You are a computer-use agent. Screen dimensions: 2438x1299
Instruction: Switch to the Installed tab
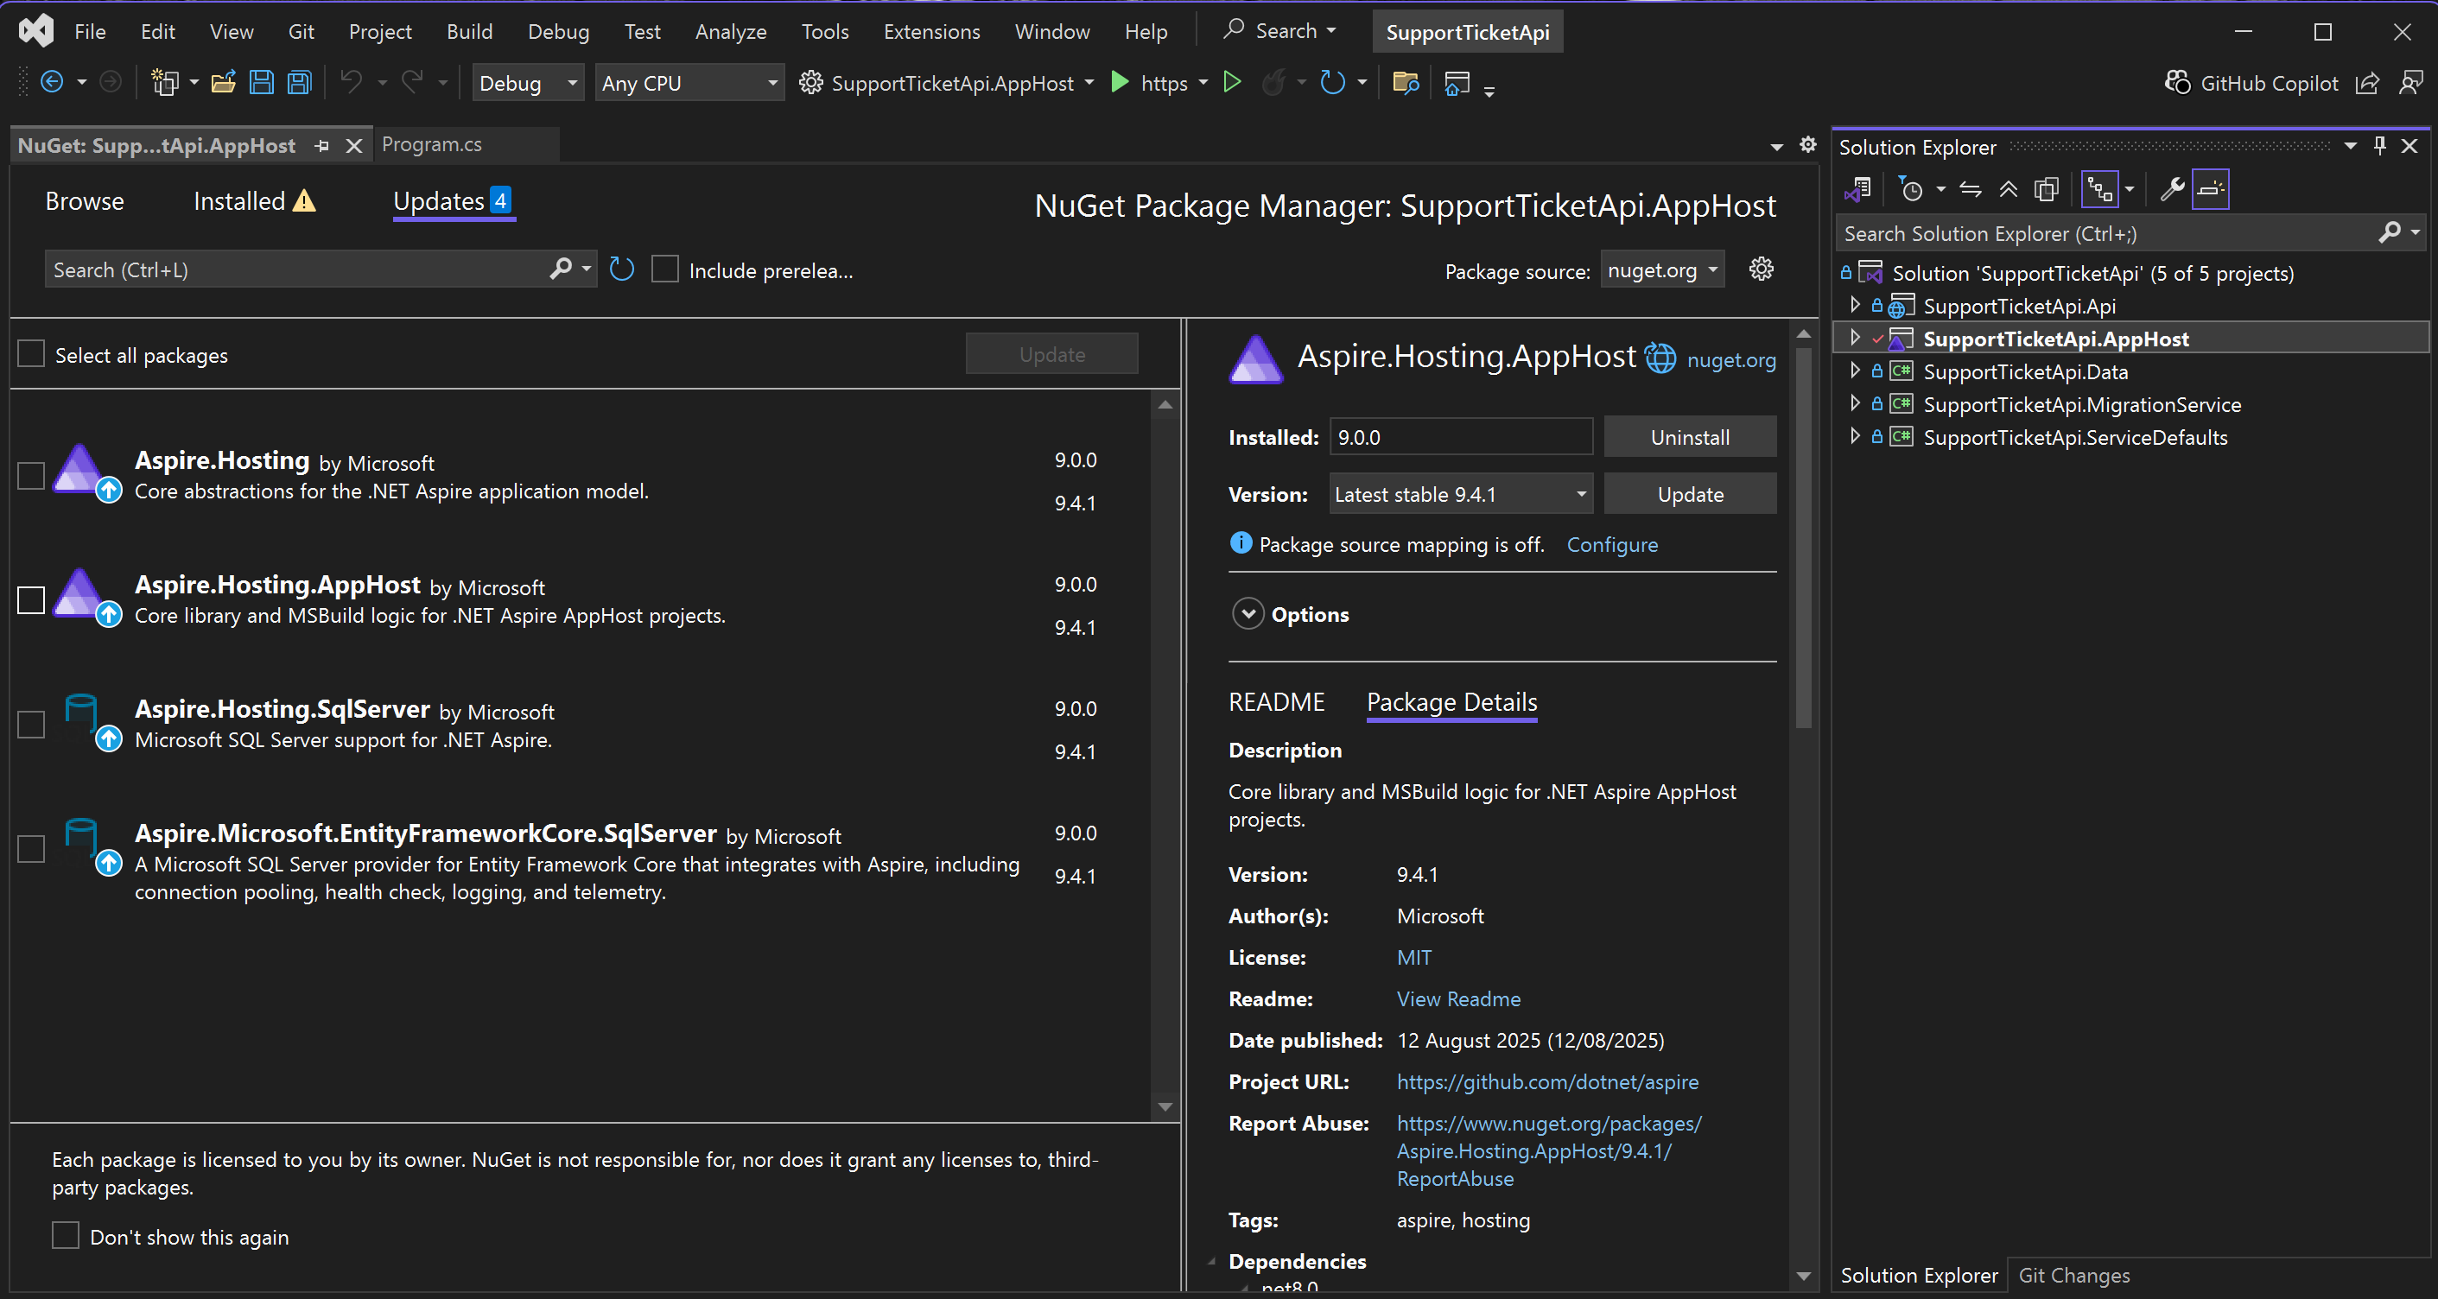[239, 201]
